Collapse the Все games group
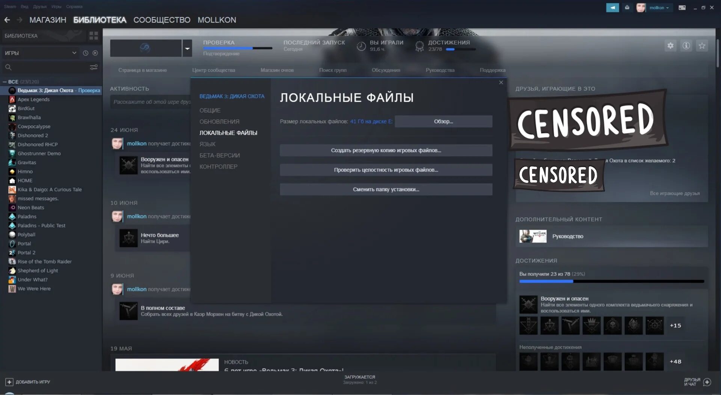Image resolution: width=721 pixels, height=395 pixels. [x=5, y=81]
